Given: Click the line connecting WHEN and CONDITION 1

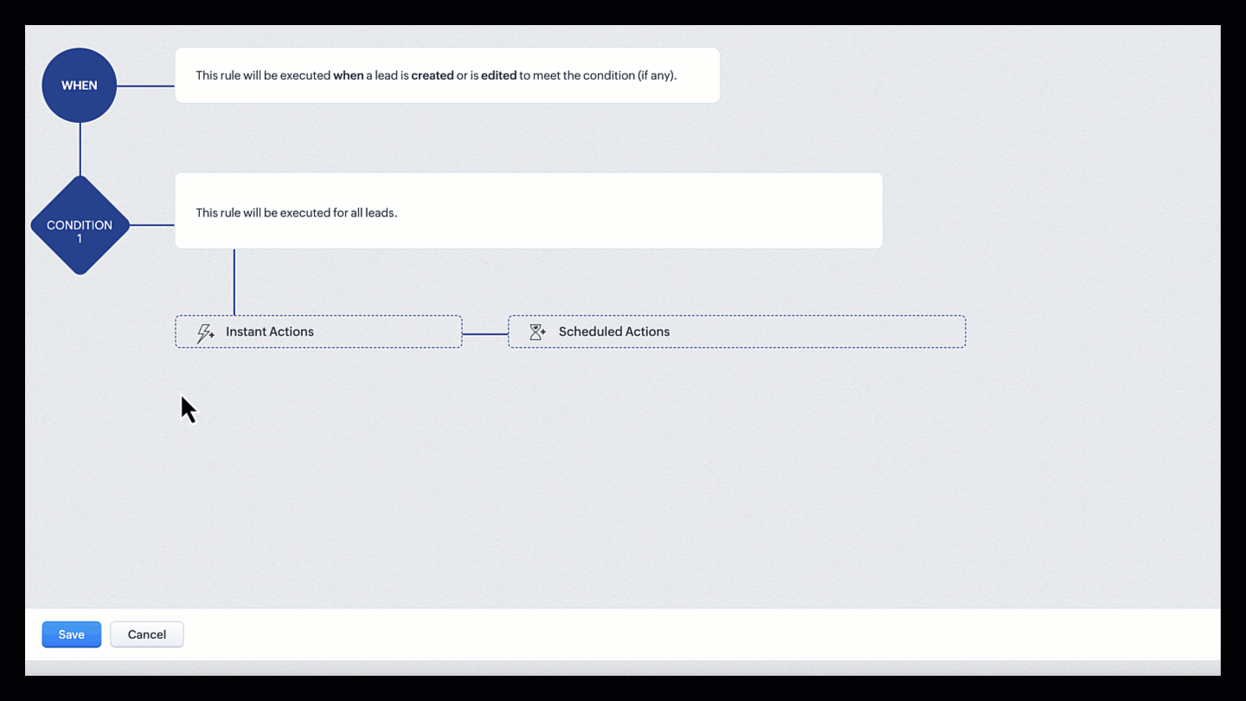Looking at the screenshot, I should (80, 149).
